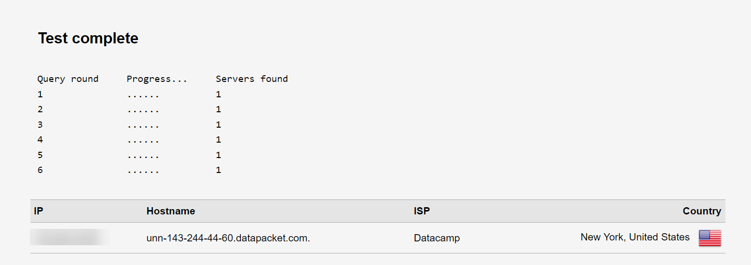
Task: Click servers found count for round 4
Action: tap(219, 140)
